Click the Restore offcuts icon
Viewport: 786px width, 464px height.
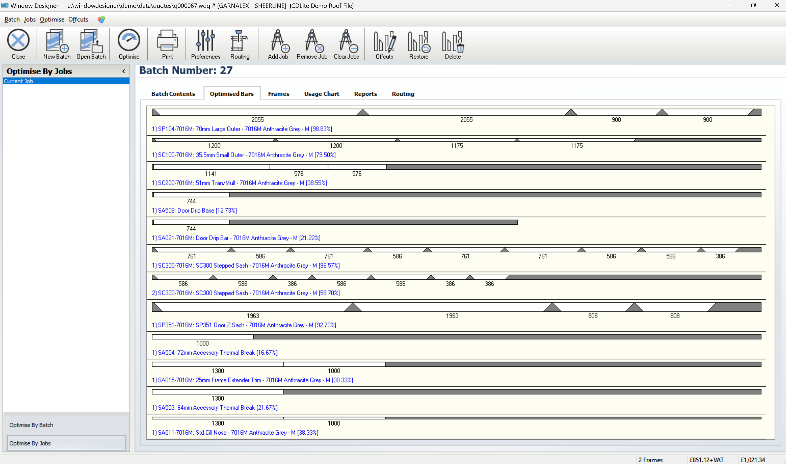tap(418, 44)
